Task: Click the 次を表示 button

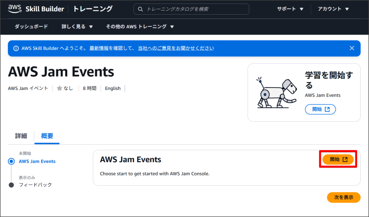Action: coord(343,197)
